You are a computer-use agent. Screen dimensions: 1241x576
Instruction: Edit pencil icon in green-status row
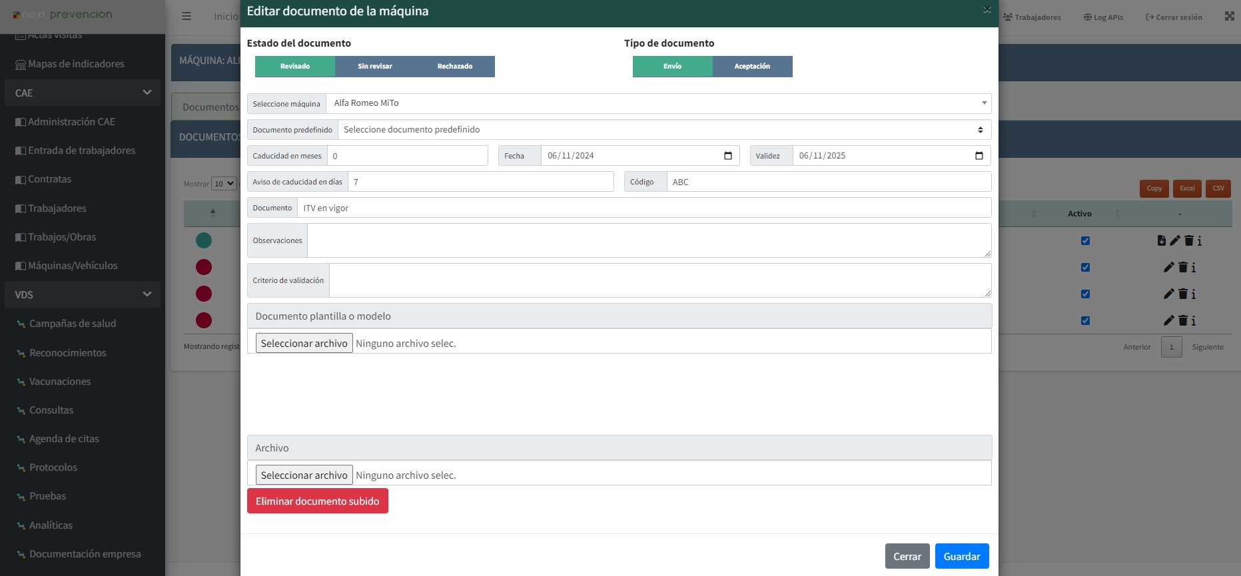point(1175,240)
